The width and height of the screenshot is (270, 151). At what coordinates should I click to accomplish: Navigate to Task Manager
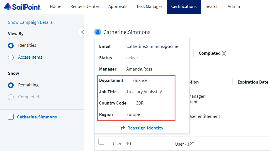(149, 7)
